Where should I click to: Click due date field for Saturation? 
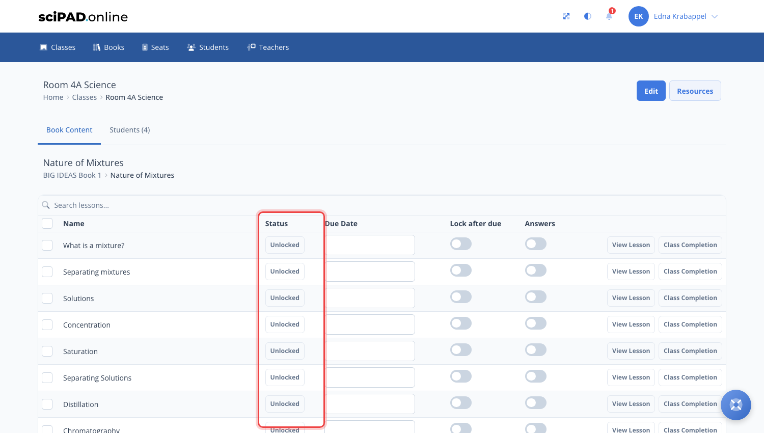click(370, 351)
